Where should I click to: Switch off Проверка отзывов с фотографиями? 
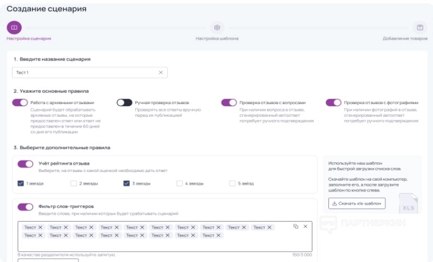pyautogui.click(x=334, y=103)
